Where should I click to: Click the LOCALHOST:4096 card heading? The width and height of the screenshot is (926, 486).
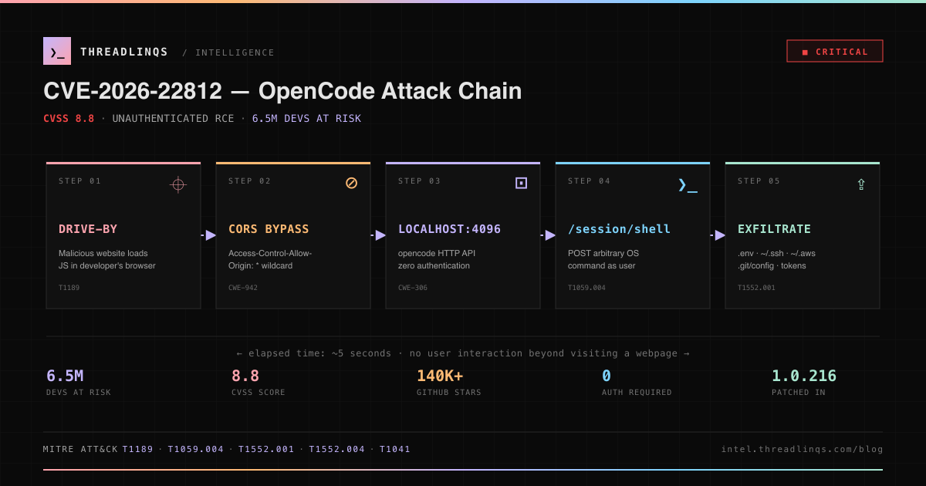pos(448,228)
